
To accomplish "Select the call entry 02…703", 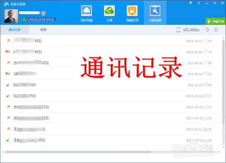I will tap(111, 96).
